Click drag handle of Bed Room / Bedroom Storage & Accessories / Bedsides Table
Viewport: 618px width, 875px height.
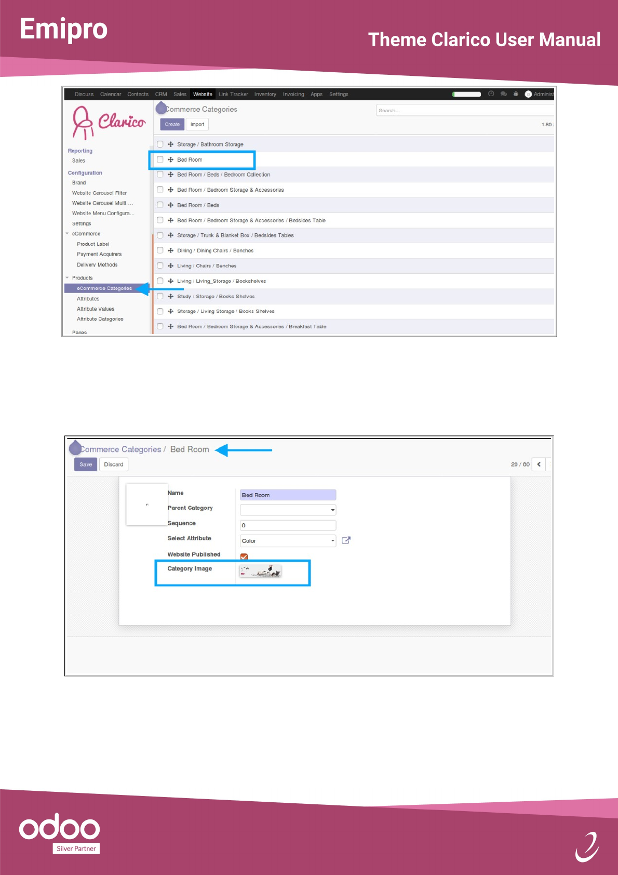170,220
